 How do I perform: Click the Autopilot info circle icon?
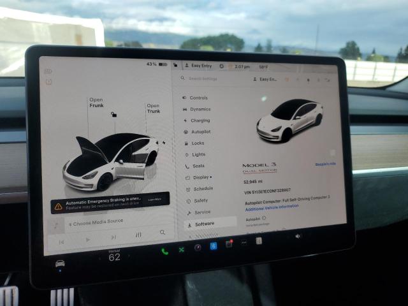point(264,218)
